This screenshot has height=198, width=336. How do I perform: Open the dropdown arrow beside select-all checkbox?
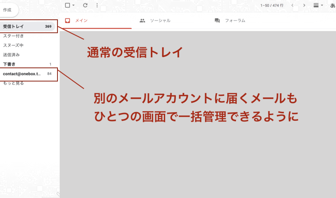click(74, 6)
